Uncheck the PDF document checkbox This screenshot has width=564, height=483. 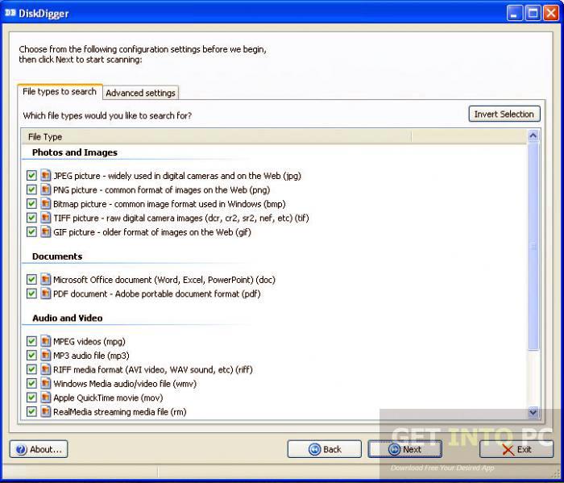pos(31,294)
